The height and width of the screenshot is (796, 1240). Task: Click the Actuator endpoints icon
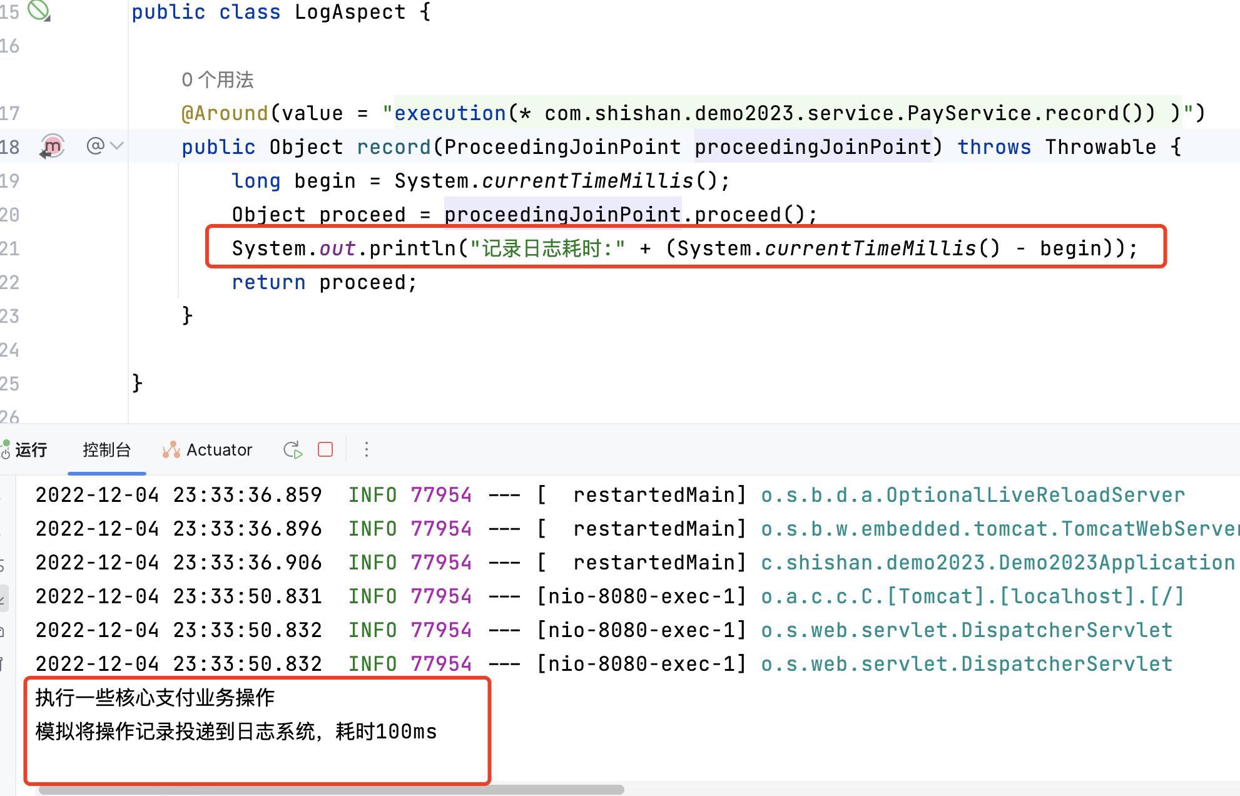tap(171, 450)
